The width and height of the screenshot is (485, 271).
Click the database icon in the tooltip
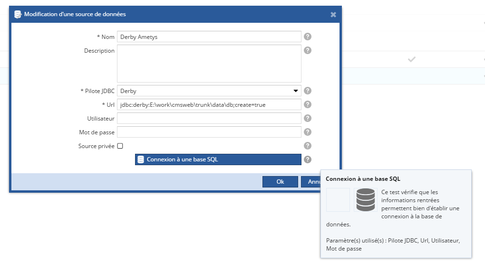pos(365,200)
